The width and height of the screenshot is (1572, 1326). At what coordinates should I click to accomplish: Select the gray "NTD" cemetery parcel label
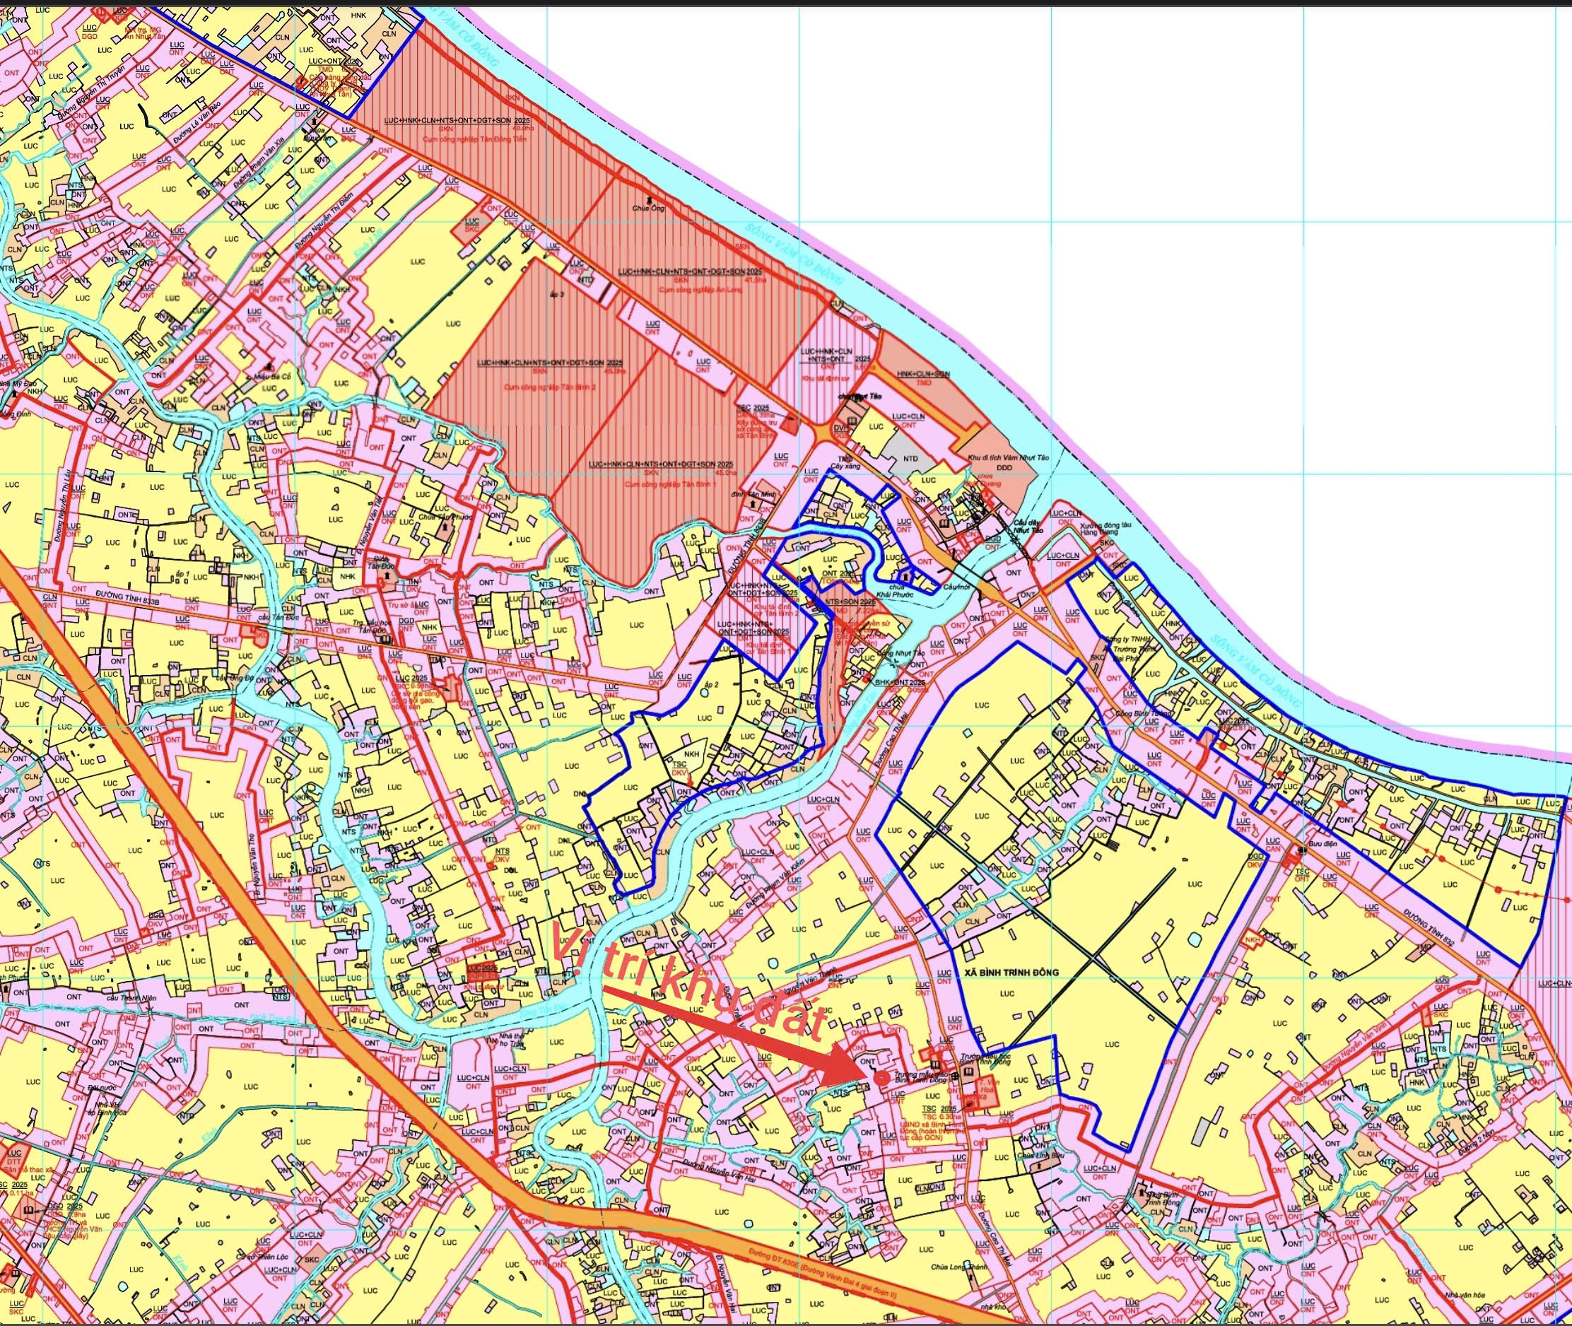click(x=910, y=458)
